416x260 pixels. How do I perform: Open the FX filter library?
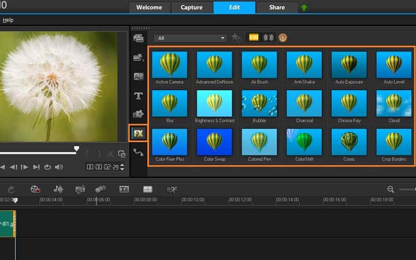138,133
